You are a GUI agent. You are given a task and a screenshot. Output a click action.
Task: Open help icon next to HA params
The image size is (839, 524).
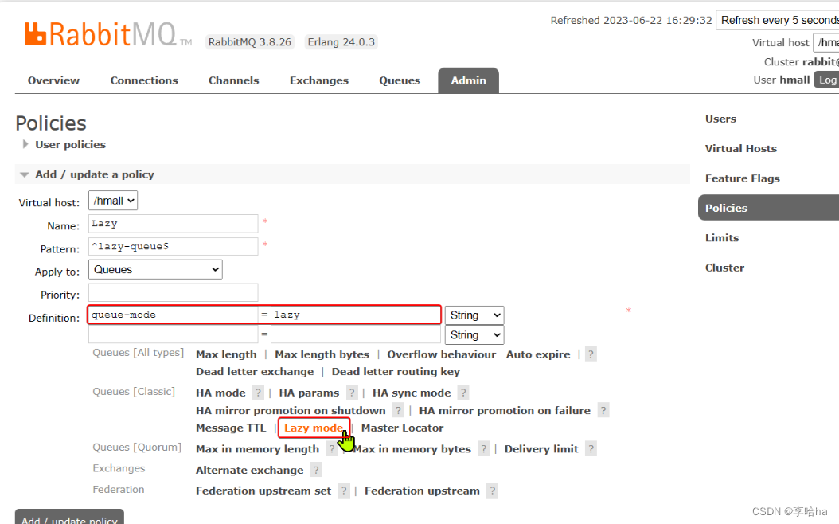click(352, 393)
